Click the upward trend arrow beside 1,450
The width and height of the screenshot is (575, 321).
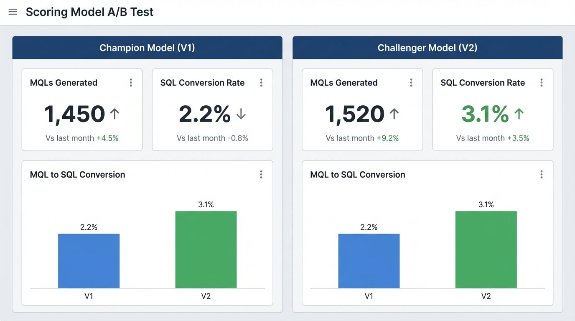[x=115, y=114]
